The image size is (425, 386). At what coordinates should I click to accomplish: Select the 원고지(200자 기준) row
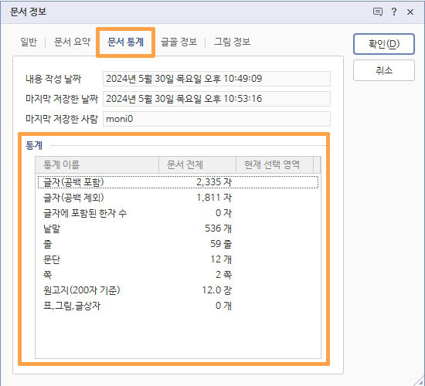(x=178, y=290)
